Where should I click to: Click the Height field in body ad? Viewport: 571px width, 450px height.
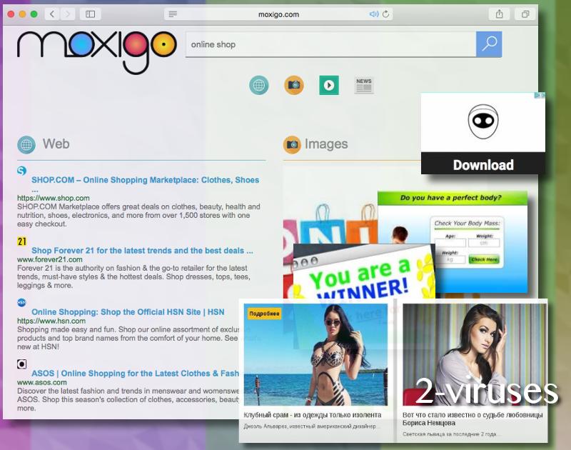(x=450, y=259)
